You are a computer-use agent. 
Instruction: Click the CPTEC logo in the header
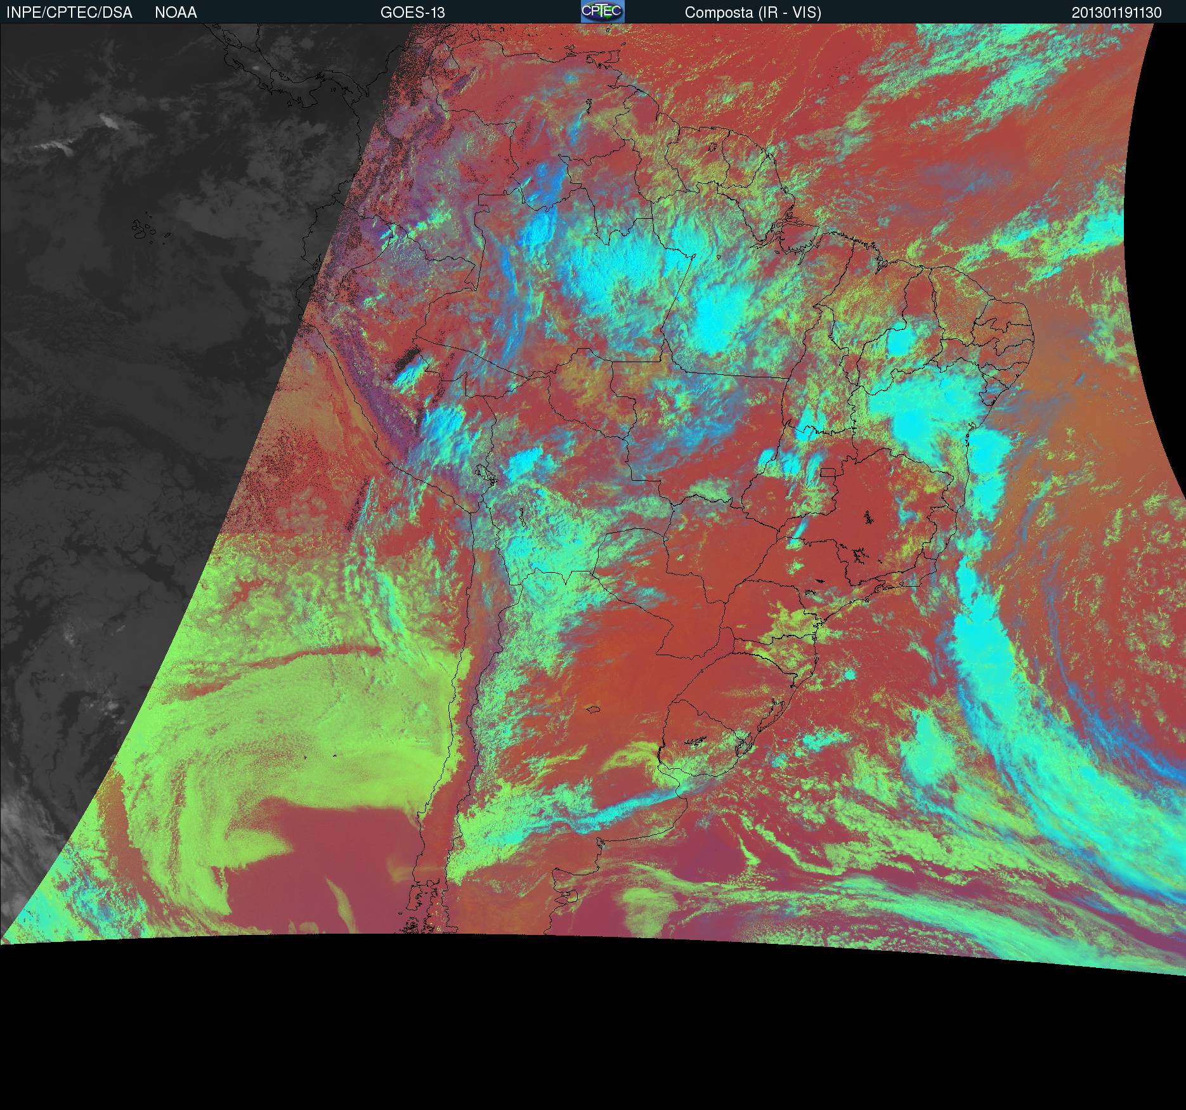(x=602, y=11)
